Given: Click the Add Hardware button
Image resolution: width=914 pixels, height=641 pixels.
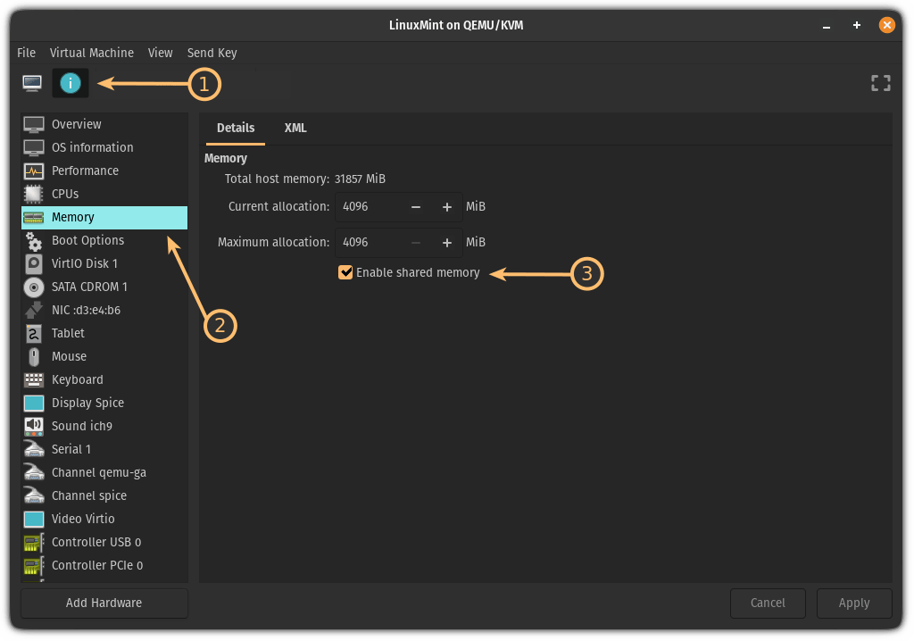Looking at the screenshot, I should tap(104, 603).
